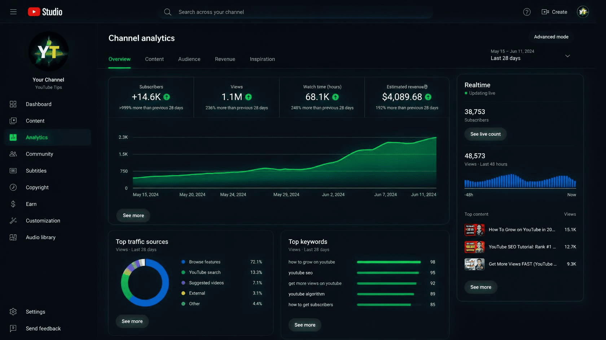Expand the Last 28 days date range
The image size is (606, 340).
pyautogui.click(x=530, y=55)
